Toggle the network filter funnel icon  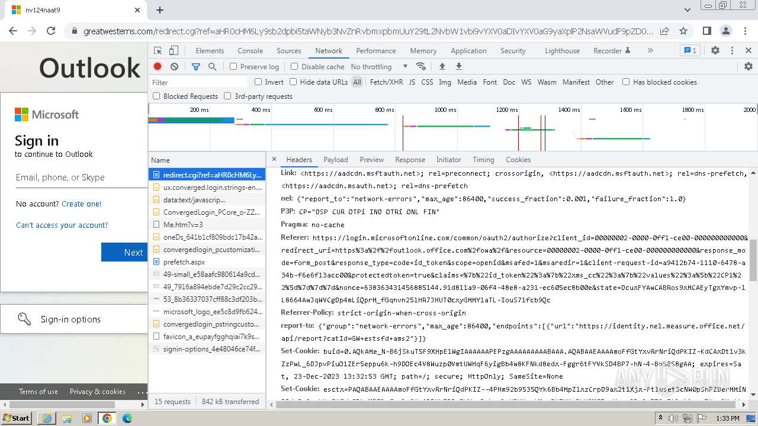coord(196,66)
